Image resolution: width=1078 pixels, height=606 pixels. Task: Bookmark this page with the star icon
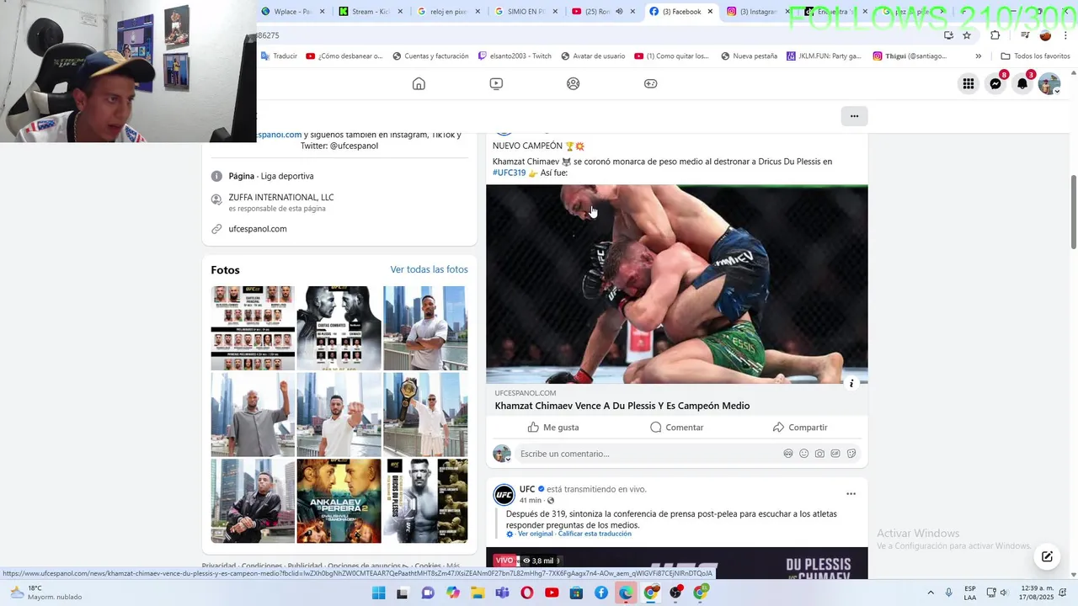pyautogui.click(x=967, y=35)
